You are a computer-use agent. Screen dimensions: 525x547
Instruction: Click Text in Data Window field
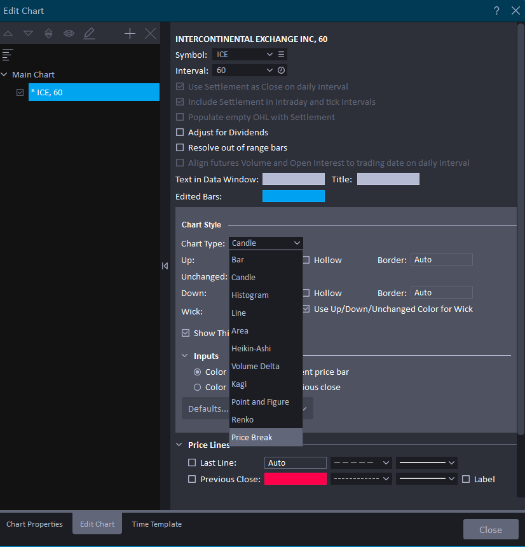(294, 179)
